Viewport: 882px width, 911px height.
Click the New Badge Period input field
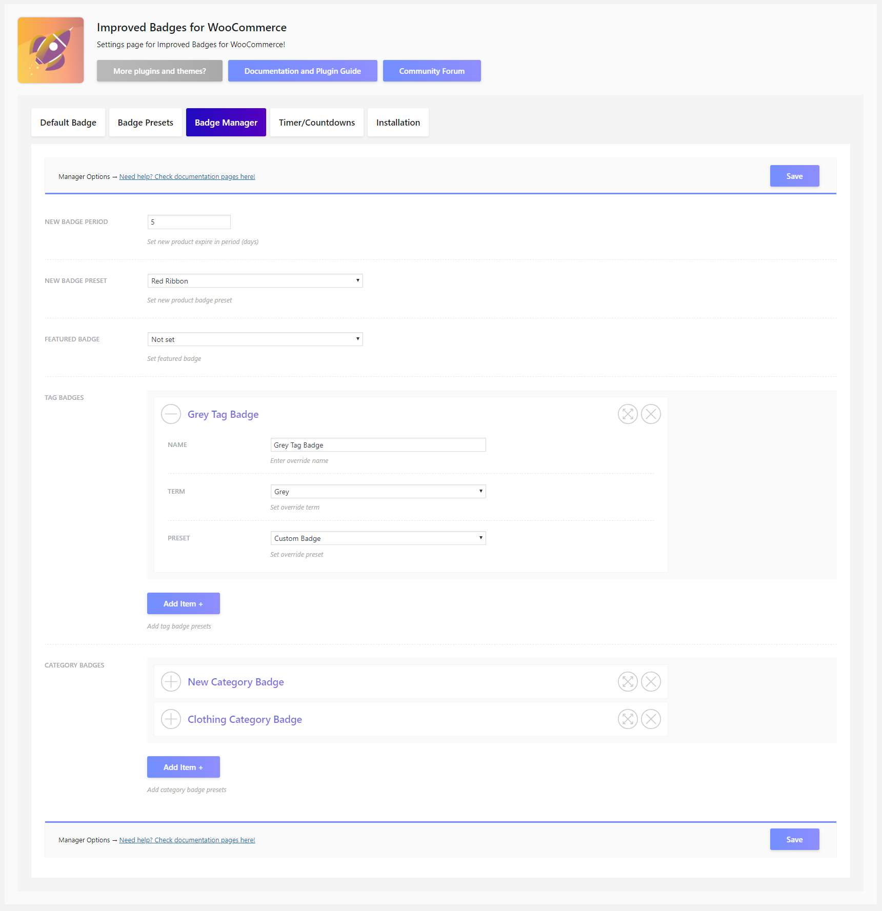tap(189, 222)
